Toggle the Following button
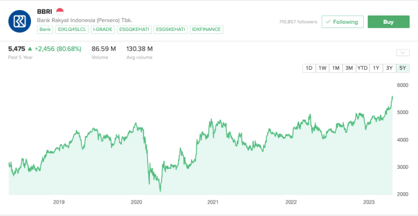Screen dimensions: 418x216 click(x=342, y=22)
